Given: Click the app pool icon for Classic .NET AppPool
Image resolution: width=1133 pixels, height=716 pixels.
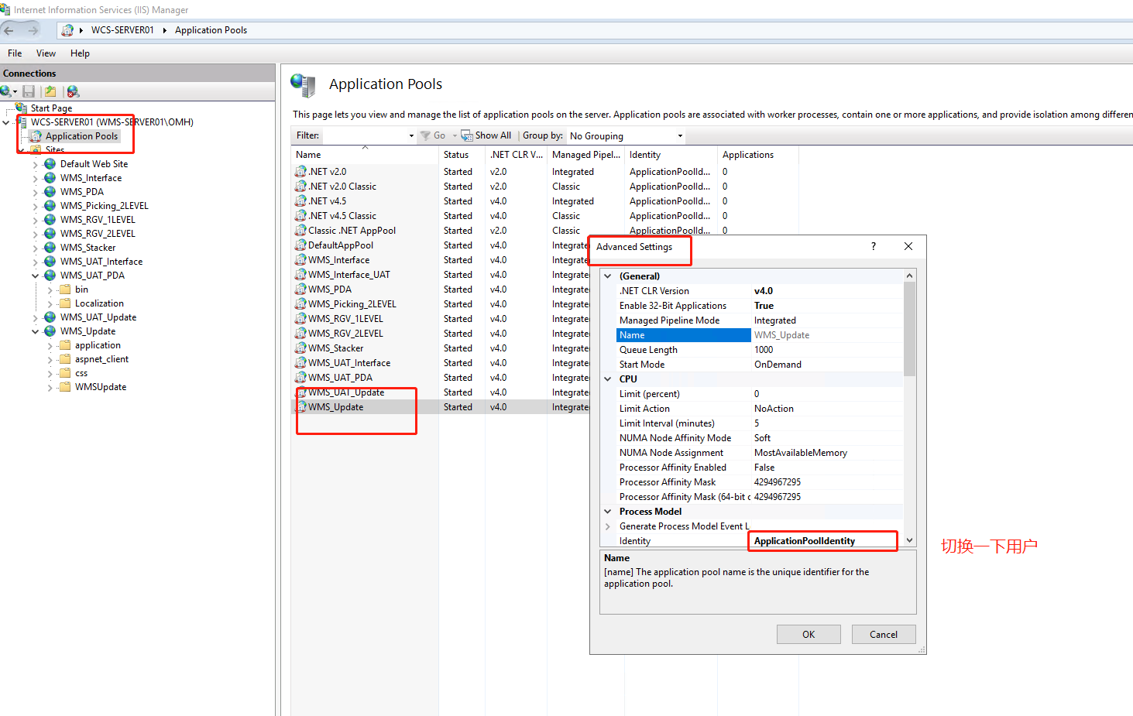Looking at the screenshot, I should [x=300, y=231].
